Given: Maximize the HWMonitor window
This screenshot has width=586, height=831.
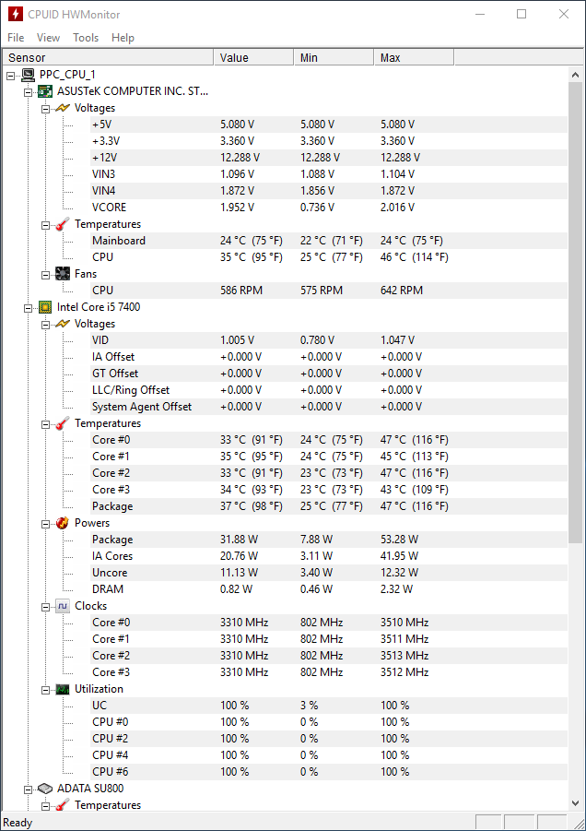Looking at the screenshot, I should coord(522,15).
